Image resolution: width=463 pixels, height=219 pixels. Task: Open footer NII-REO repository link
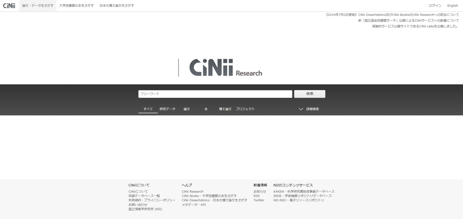coord(299,200)
